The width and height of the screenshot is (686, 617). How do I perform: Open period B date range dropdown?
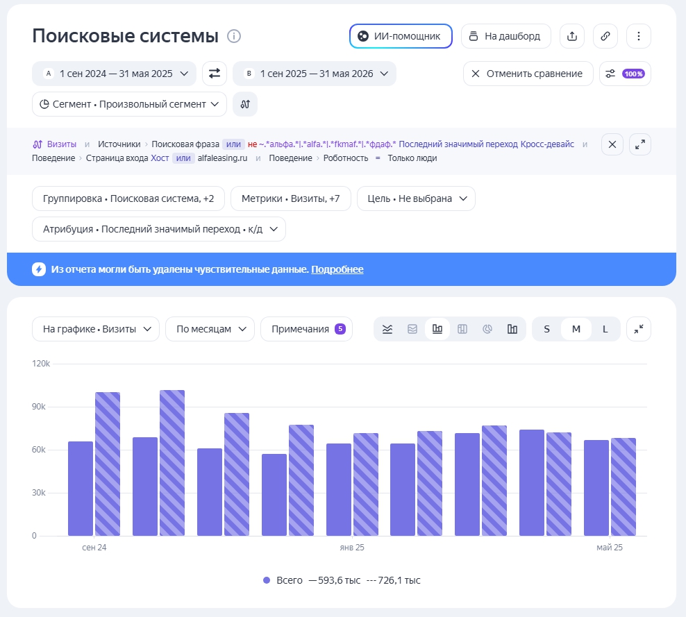[x=315, y=74]
